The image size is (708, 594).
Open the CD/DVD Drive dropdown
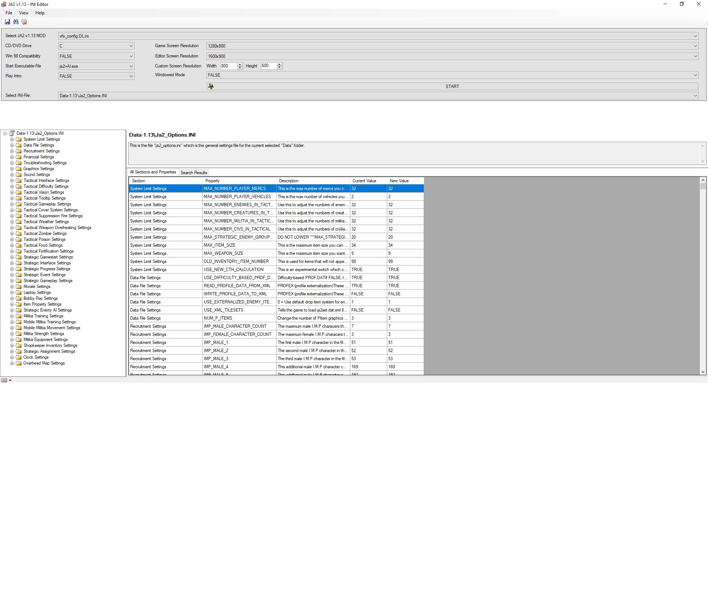[96, 46]
